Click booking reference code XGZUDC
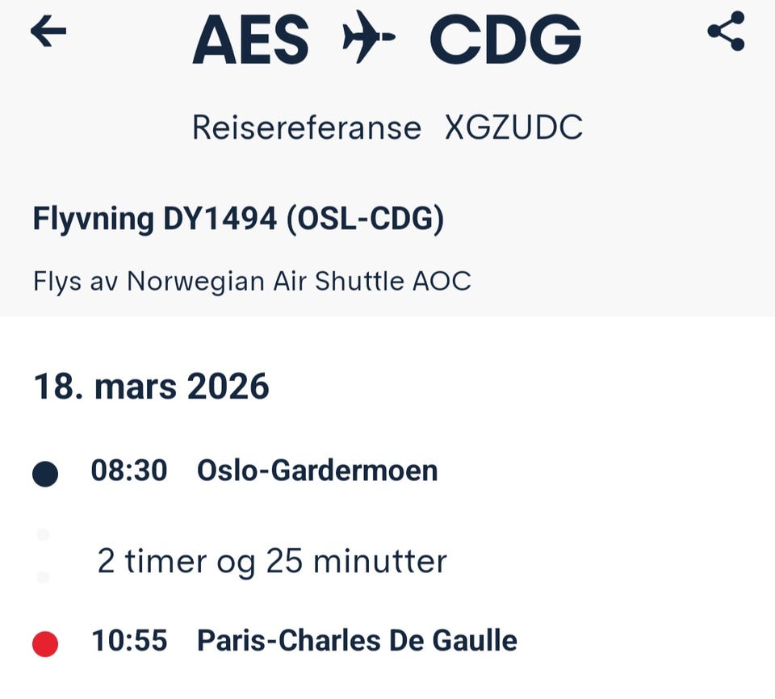This screenshot has width=775, height=699. (513, 128)
